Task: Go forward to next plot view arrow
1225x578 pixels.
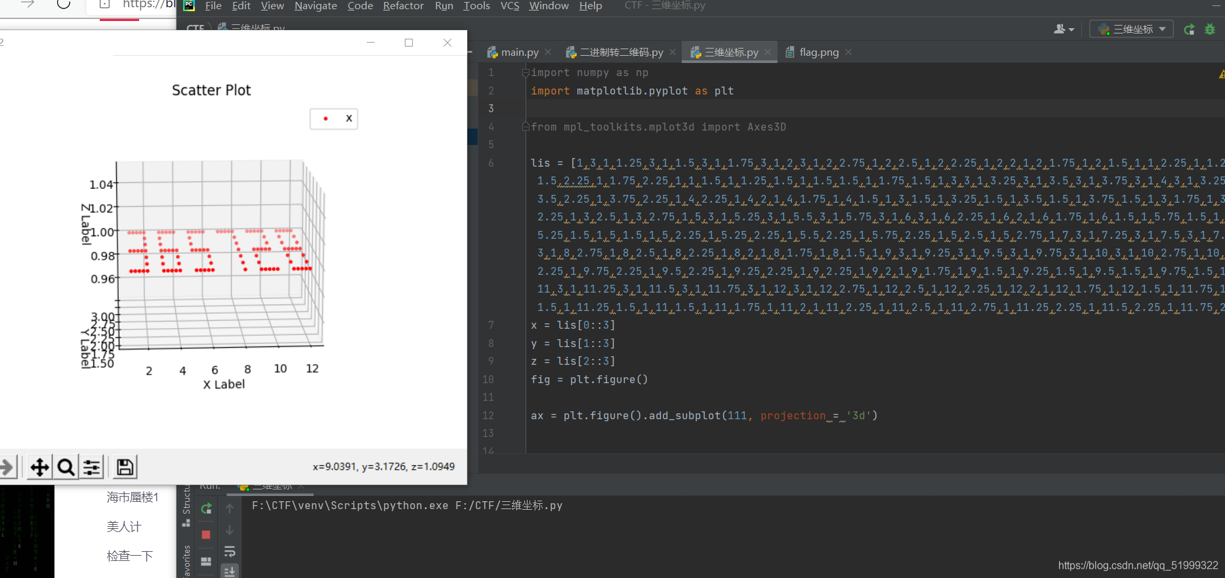Action: [7, 467]
